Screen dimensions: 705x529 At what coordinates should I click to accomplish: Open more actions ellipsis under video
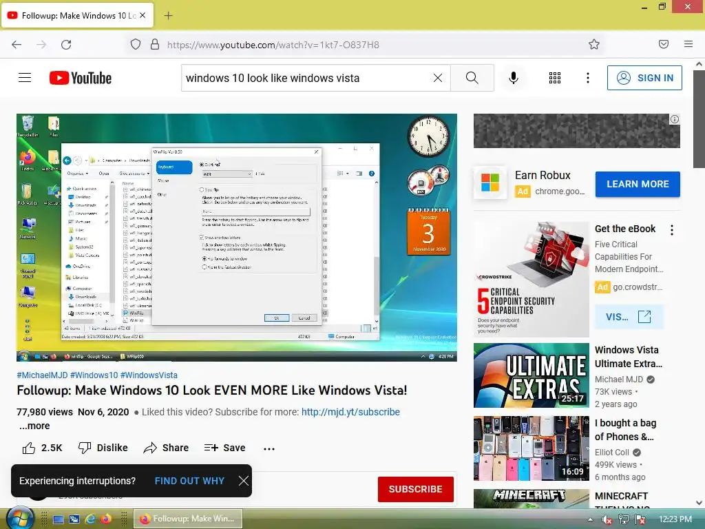[x=269, y=448]
